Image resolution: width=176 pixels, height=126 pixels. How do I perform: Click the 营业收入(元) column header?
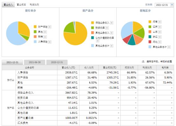click(68, 68)
